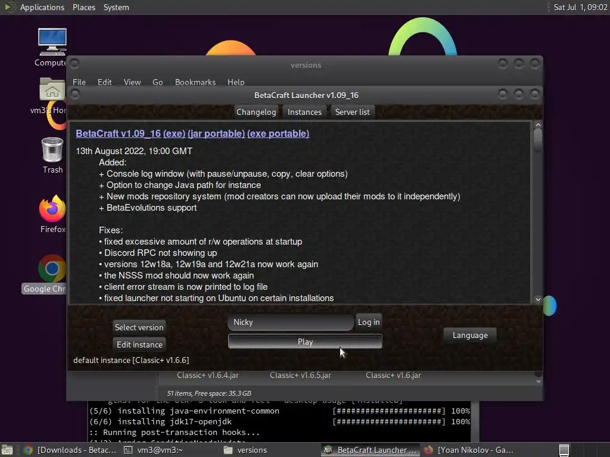Click the changelog scrollbar down arrow
Image resolution: width=610 pixels, height=457 pixels.
tap(538, 299)
